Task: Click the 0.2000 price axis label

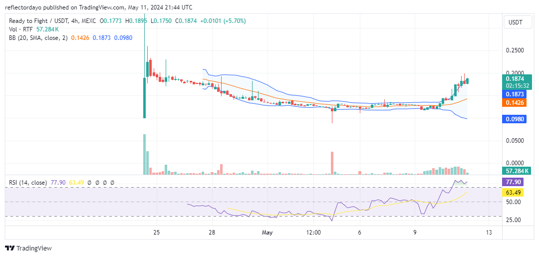Action: [515, 73]
